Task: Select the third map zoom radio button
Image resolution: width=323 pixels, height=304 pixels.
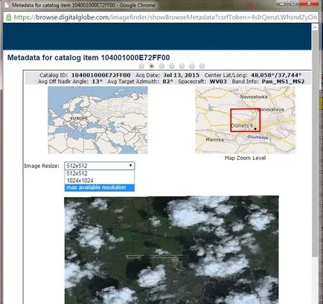Action: pyautogui.click(x=161, y=66)
